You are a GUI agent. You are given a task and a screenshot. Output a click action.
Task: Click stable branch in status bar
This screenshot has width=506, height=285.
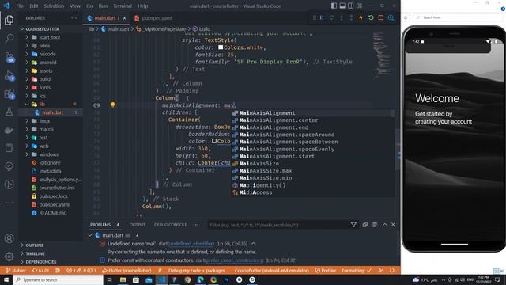(x=16, y=271)
